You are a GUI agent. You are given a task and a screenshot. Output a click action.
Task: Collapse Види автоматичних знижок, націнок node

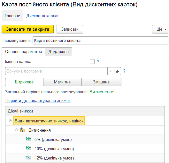pos(10,120)
